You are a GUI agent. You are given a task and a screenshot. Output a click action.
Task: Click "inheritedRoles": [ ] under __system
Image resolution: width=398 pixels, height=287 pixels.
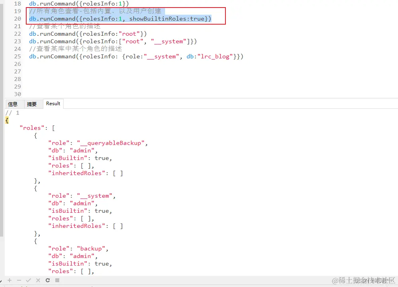pos(85,226)
